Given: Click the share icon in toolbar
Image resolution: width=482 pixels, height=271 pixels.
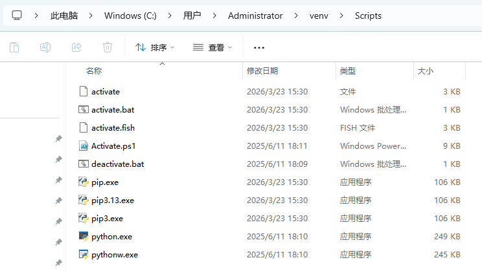Looking at the screenshot, I should (x=76, y=47).
